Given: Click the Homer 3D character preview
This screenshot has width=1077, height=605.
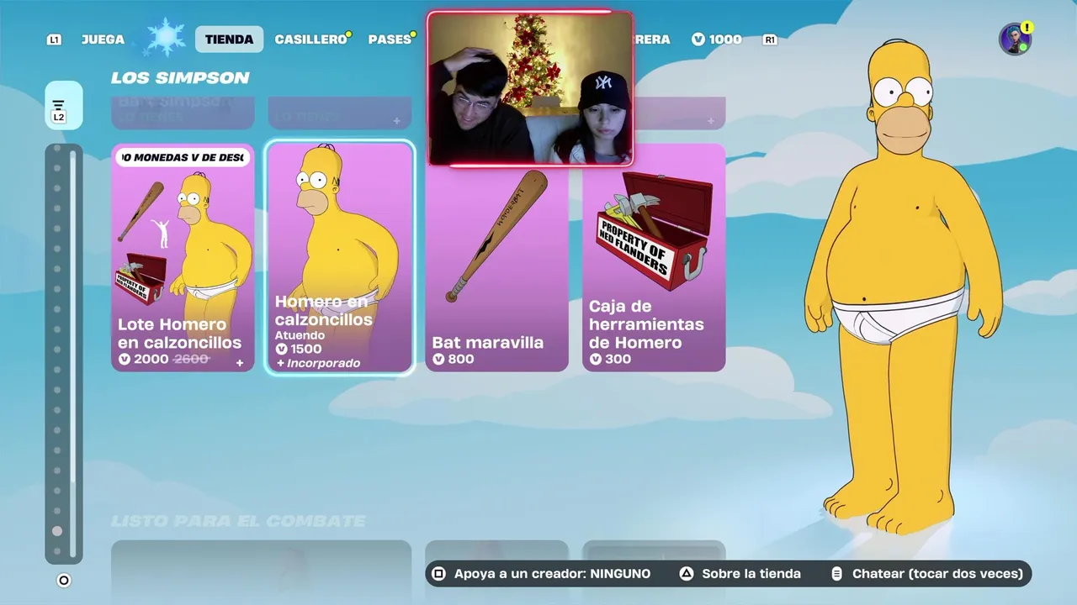Looking at the screenshot, I should (x=902, y=286).
